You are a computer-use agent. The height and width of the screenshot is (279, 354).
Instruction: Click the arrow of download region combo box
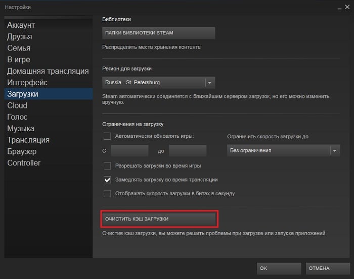coord(210,82)
